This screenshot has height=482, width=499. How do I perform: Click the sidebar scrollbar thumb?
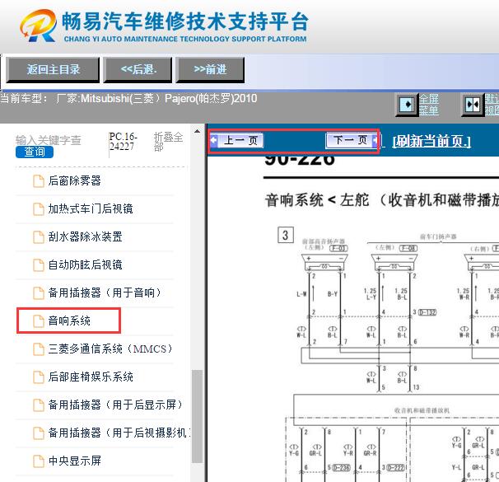tap(198, 416)
